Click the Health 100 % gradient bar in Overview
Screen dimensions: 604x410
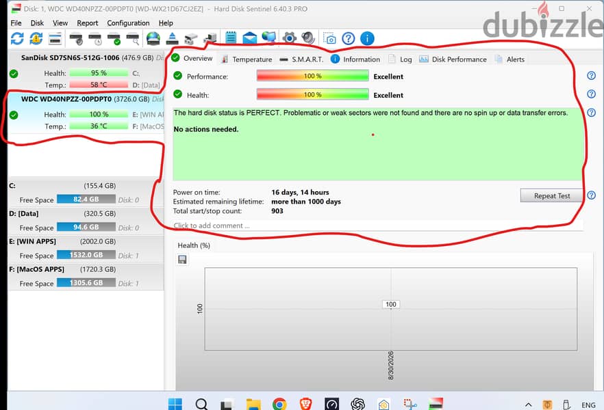pyautogui.click(x=312, y=94)
